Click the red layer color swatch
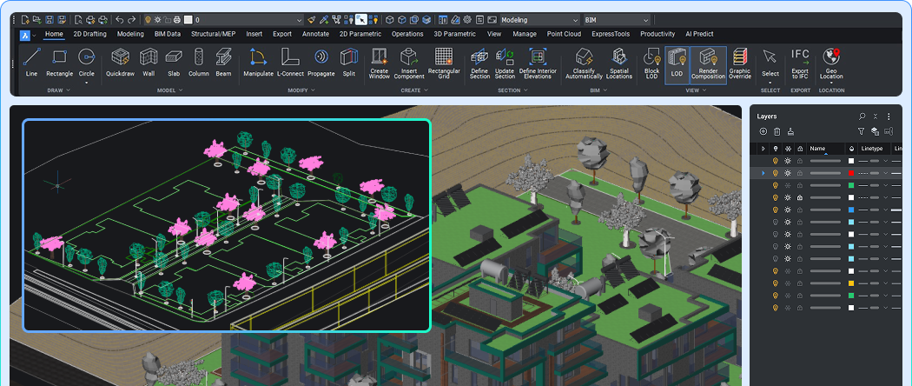This screenshot has width=912, height=386. [x=851, y=173]
